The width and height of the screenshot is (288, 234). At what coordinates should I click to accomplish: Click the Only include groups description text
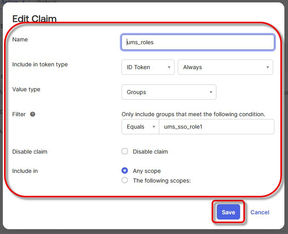click(193, 114)
